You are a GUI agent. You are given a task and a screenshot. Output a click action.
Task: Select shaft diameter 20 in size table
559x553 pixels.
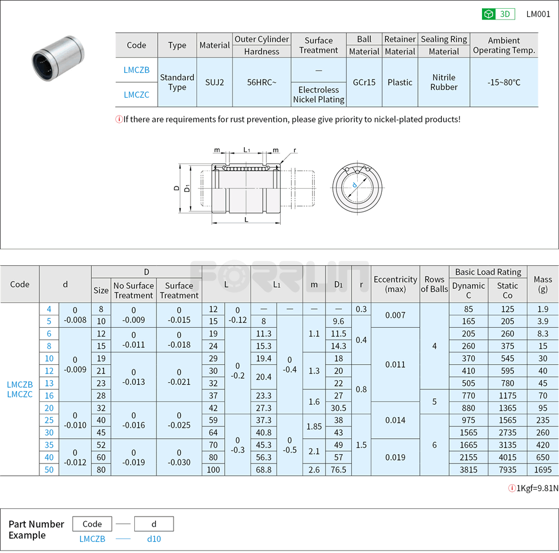point(49,408)
